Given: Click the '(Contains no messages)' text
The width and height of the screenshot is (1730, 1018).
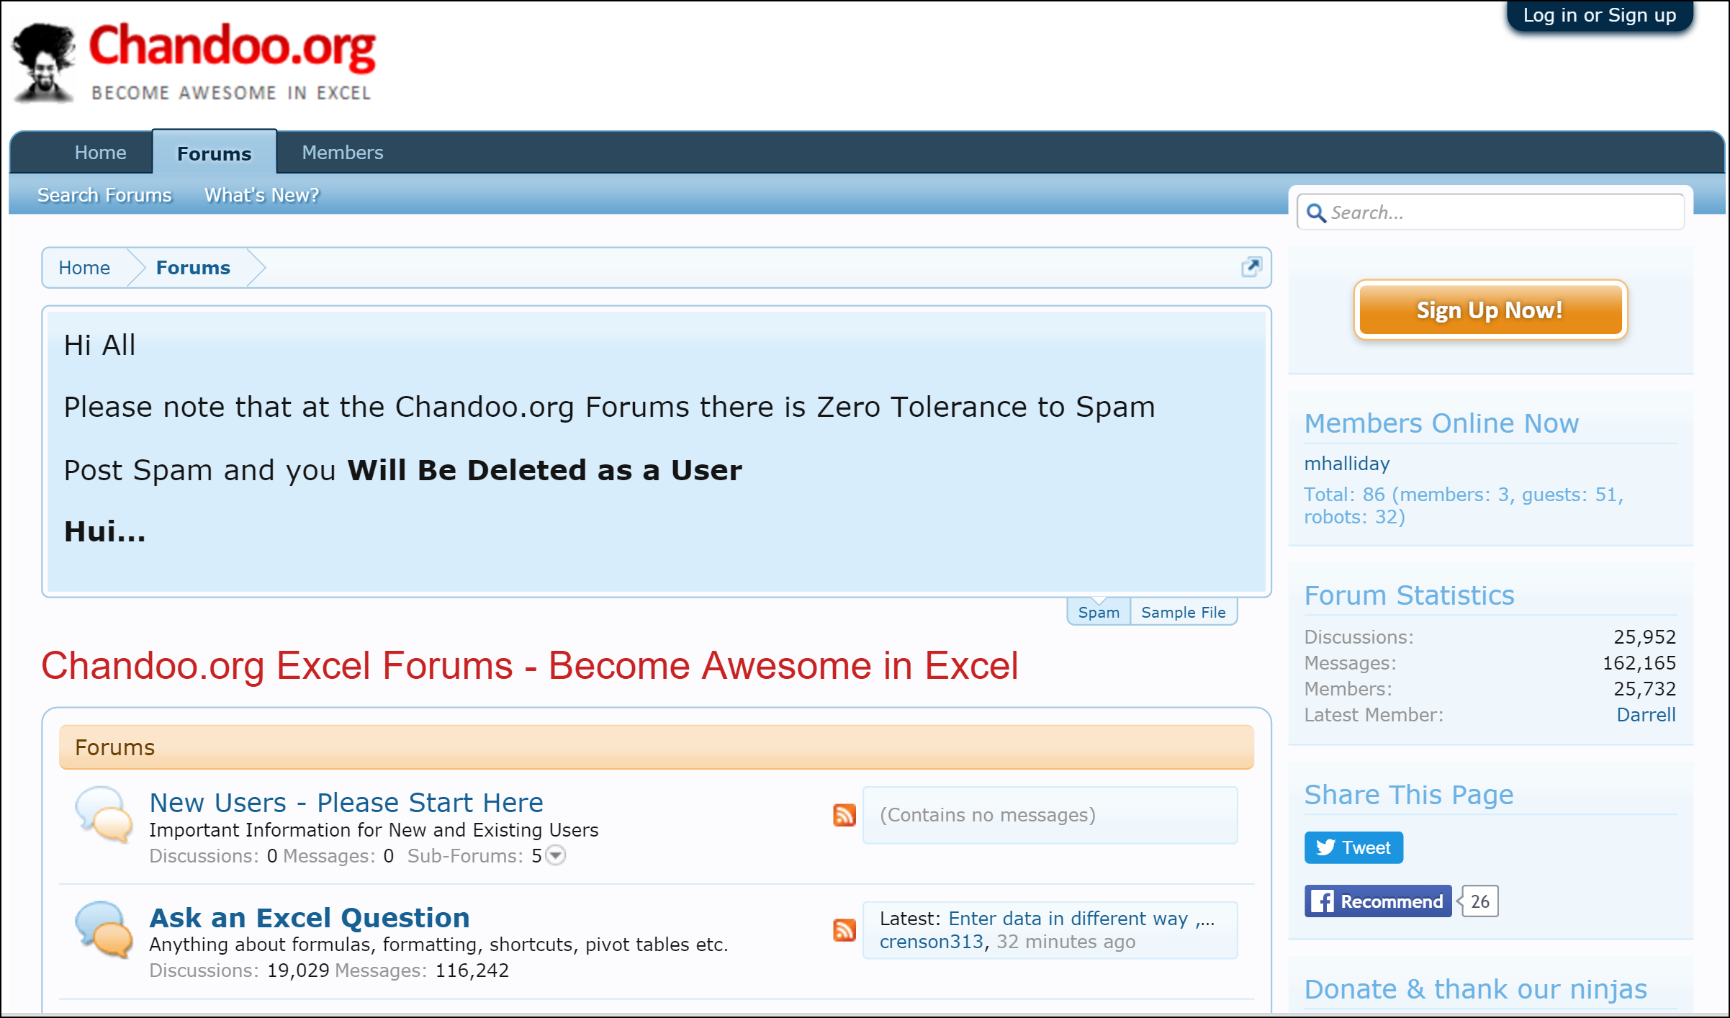Looking at the screenshot, I should pos(988,815).
